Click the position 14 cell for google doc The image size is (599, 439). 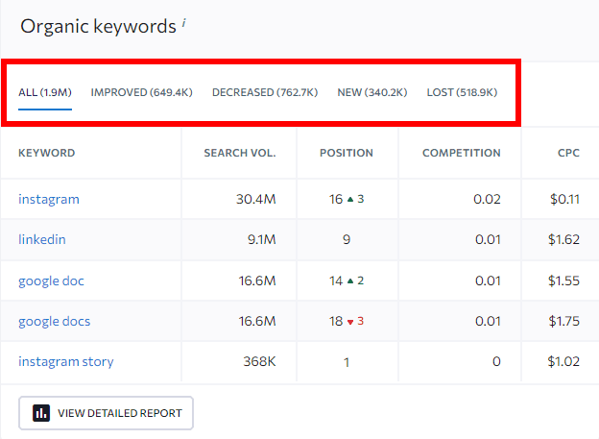[347, 281]
